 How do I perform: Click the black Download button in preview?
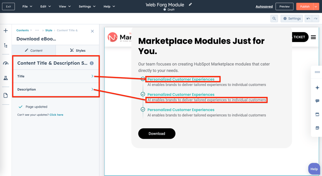157,134
